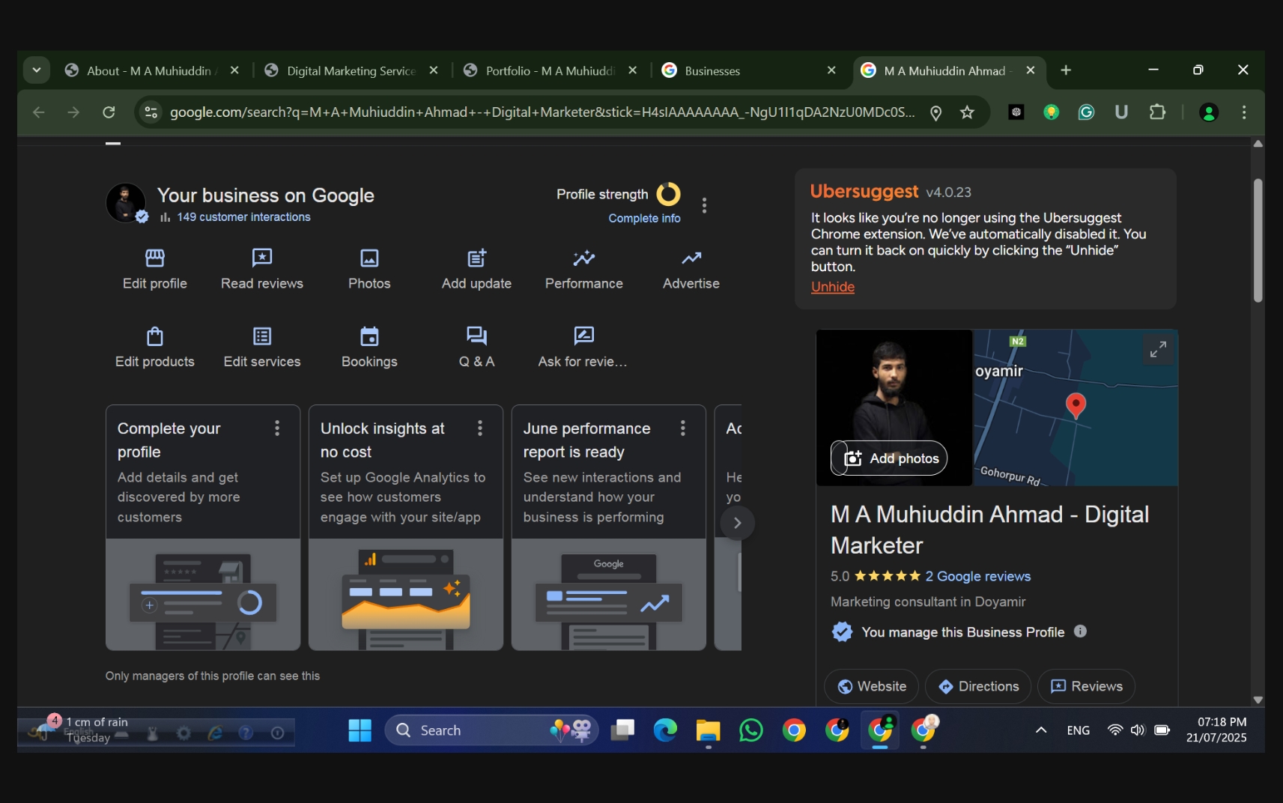Image resolution: width=1283 pixels, height=803 pixels.
Task: Open the Ubersuggest U extension icon
Action: (1121, 112)
